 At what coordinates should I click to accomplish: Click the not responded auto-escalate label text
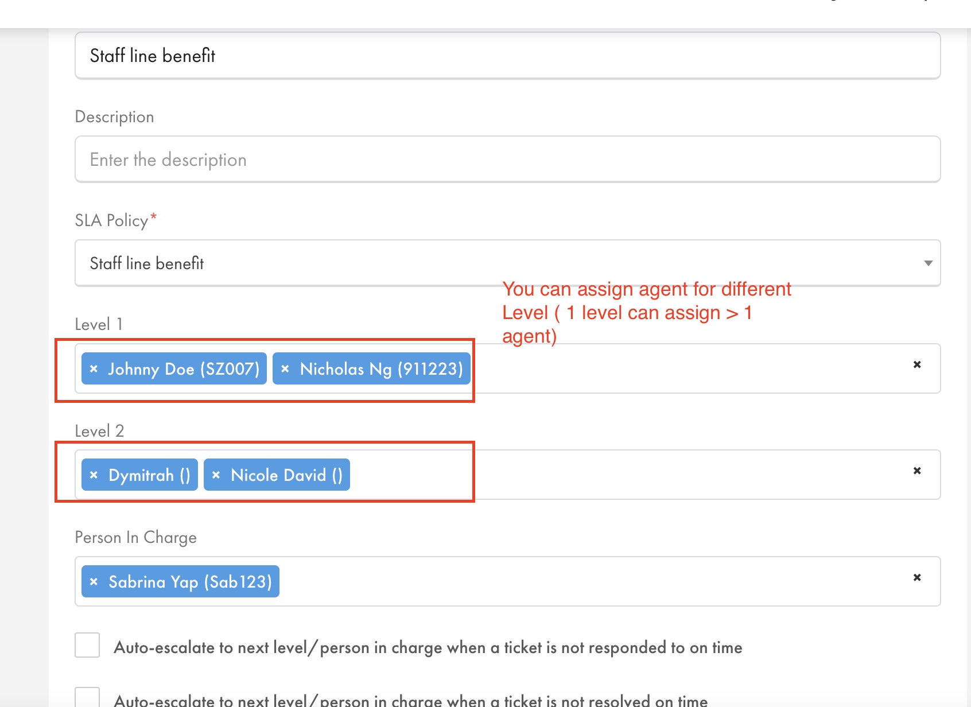[428, 647]
